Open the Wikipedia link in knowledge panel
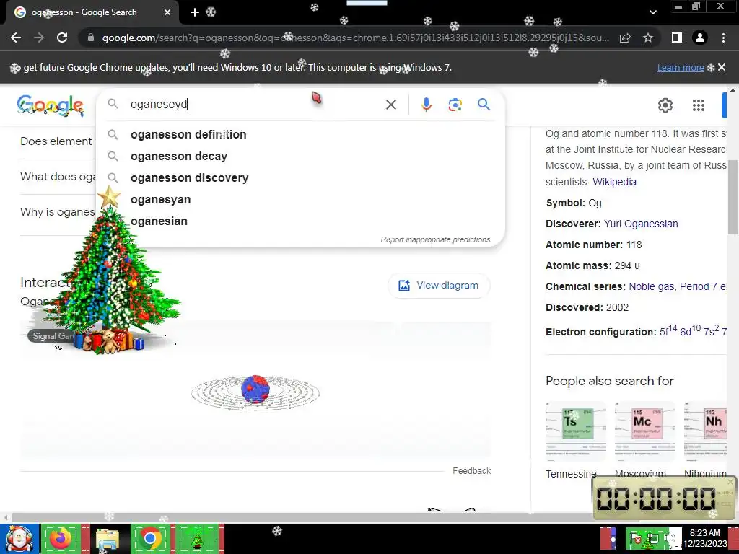Image resolution: width=739 pixels, height=554 pixels. click(x=614, y=182)
